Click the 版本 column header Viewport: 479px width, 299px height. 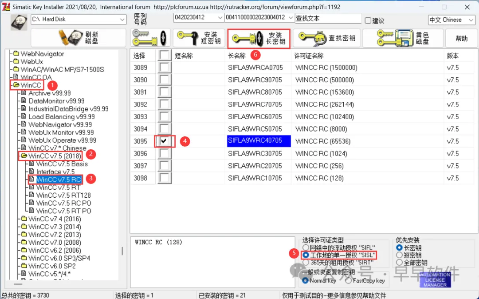452,56
